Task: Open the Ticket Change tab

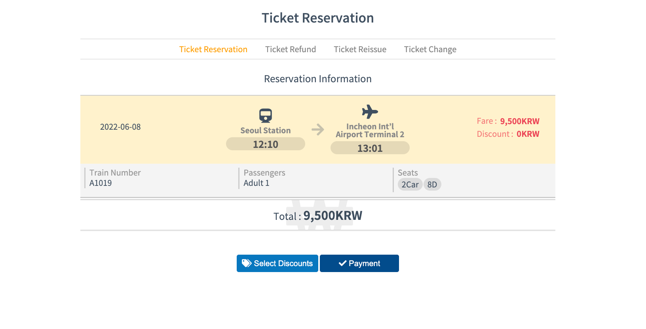Action: point(430,49)
